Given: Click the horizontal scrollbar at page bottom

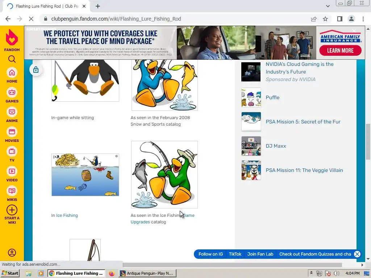Looking at the screenshot, I should (232, 265).
